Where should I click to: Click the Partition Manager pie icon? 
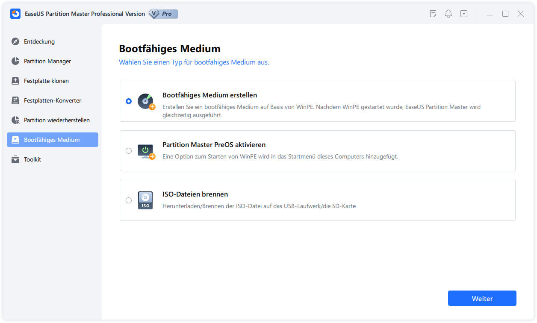15,61
